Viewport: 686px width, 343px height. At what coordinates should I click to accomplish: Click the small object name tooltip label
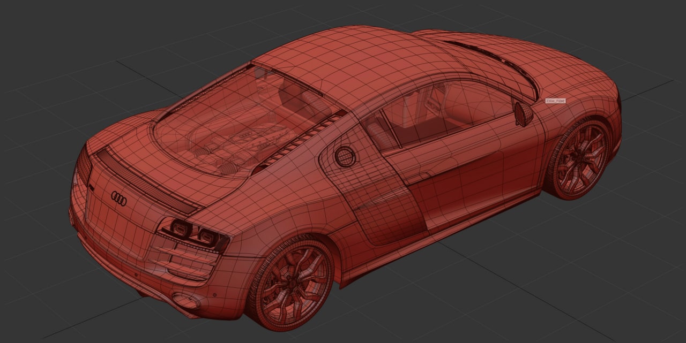555,101
